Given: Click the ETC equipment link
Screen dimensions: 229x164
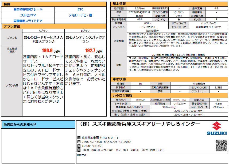Looking at the screenshot, I should pos(80,9).
